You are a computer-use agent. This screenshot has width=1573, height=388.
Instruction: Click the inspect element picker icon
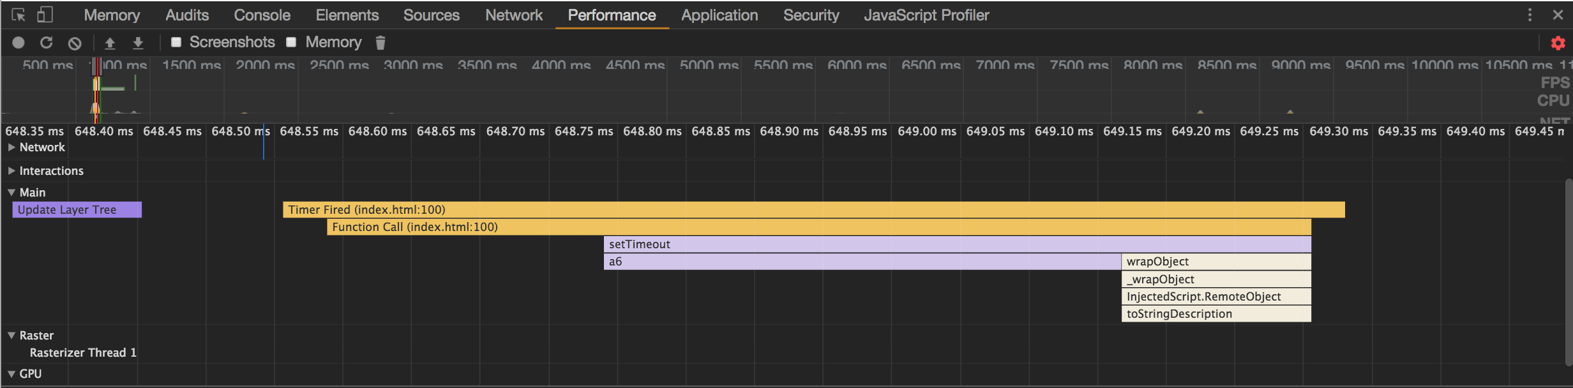[x=18, y=15]
